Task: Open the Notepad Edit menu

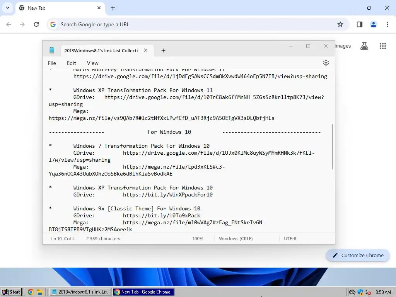Action: click(x=72, y=63)
